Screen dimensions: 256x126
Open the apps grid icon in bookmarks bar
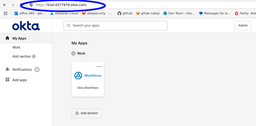coord(6,13)
